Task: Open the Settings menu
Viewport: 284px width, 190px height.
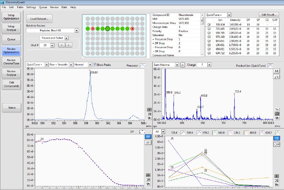Action: tap(31, 7)
